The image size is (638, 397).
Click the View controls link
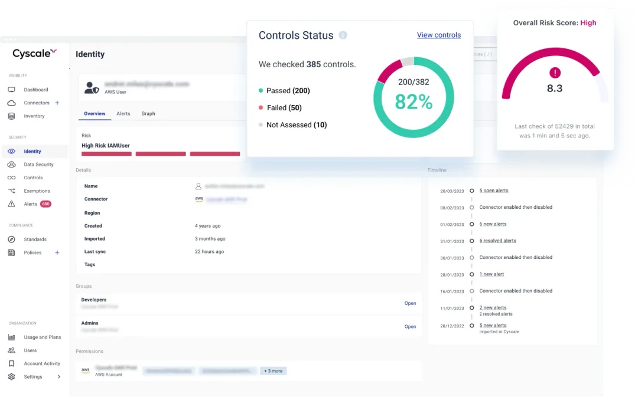[438, 35]
